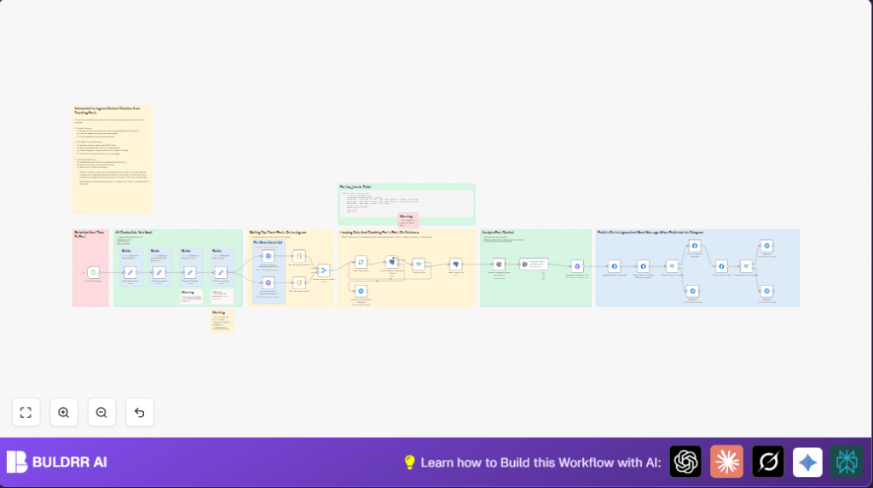Select the square OpenAI node in the green section
873x488 pixels.
click(x=499, y=264)
